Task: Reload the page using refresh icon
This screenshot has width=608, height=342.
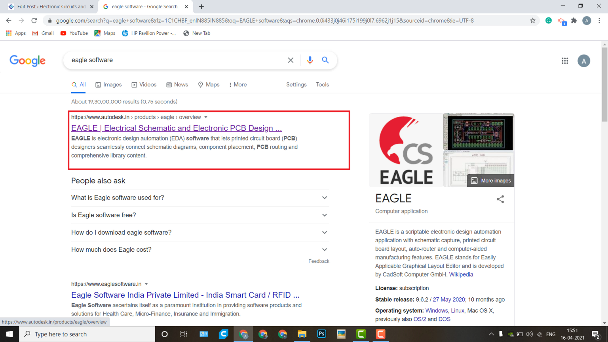Action: (x=34, y=21)
